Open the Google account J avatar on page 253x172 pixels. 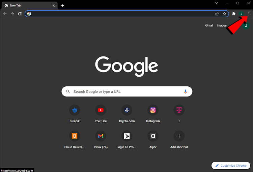click(x=246, y=26)
